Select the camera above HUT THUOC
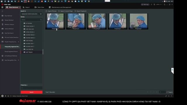The width and height of the screenshot is (187, 105). point(30,49)
